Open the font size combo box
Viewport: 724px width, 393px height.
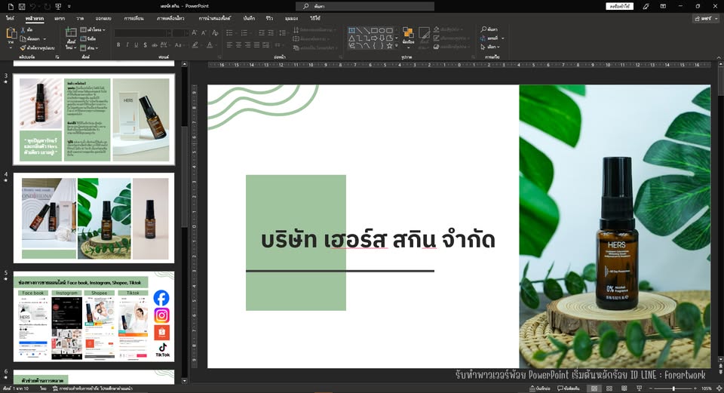[180, 32]
